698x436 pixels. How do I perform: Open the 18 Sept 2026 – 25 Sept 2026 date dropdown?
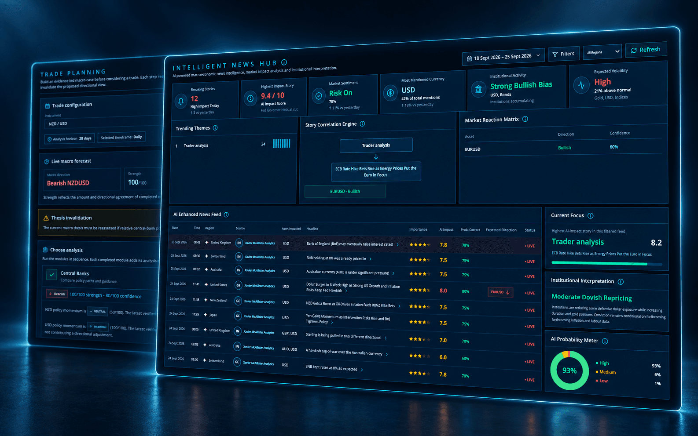[x=503, y=57]
